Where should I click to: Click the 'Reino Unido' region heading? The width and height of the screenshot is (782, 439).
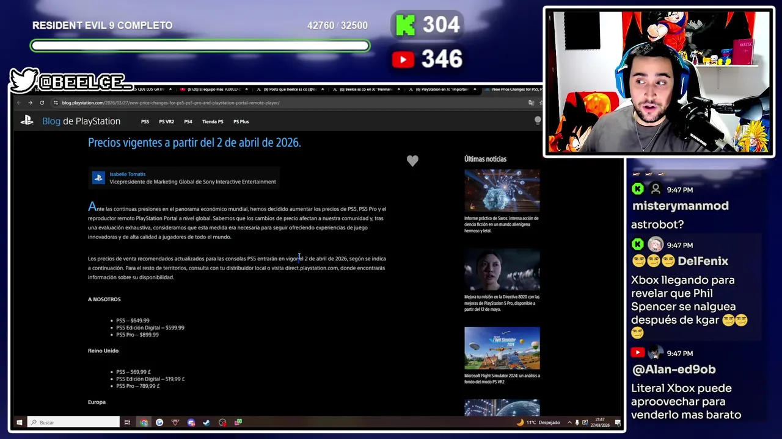click(103, 351)
